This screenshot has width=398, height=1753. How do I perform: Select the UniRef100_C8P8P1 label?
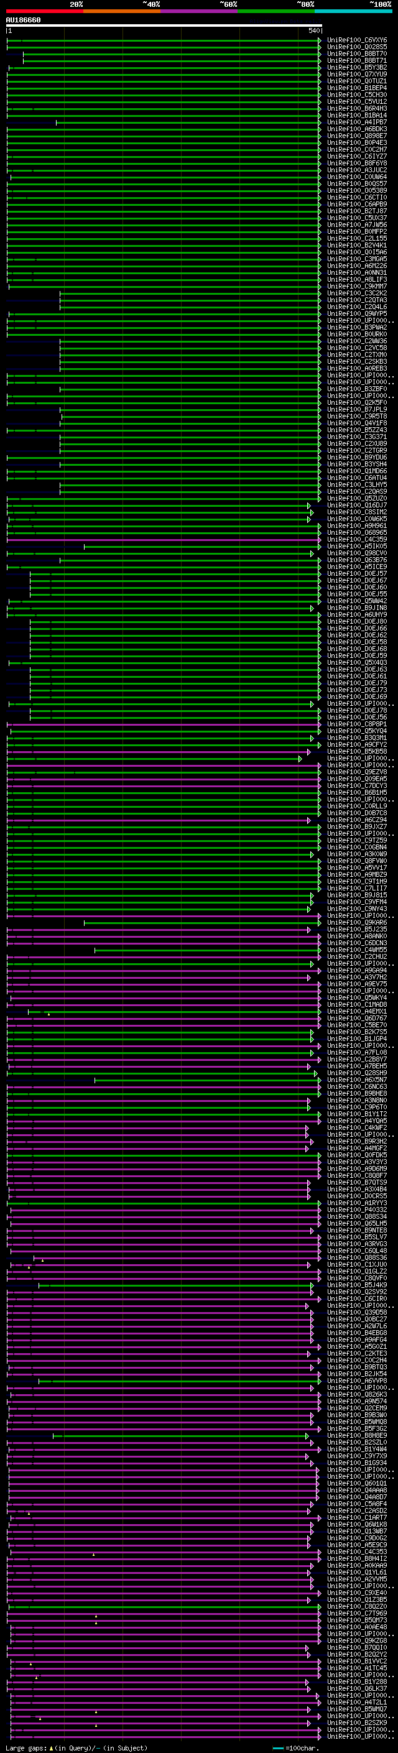coord(357,724)
